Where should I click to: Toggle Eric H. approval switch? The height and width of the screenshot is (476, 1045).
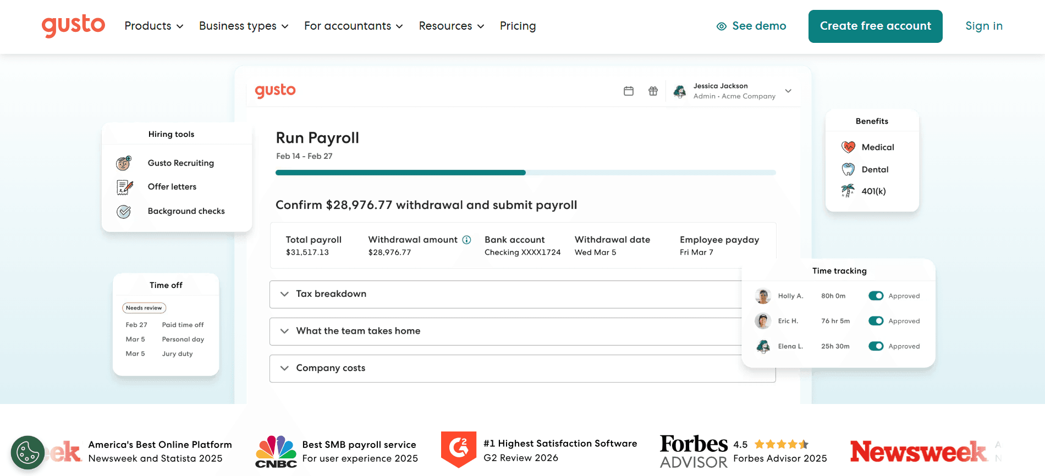[876, 321]
